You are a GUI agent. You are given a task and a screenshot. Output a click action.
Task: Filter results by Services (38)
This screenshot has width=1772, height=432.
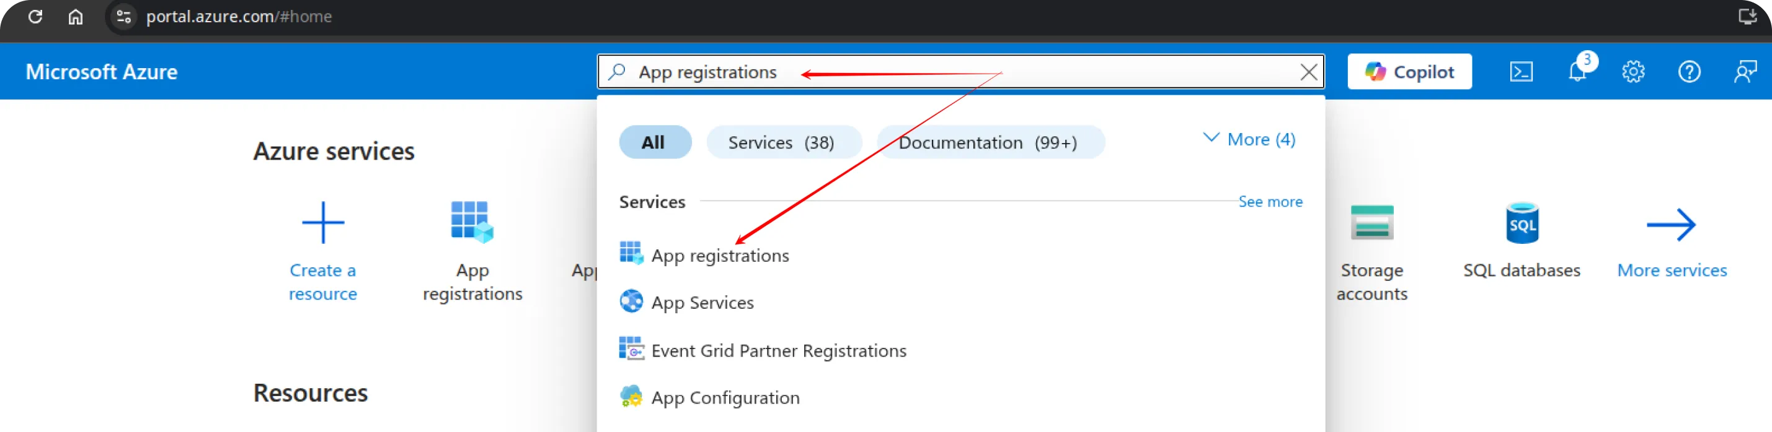pyautogui.click(x=783, y=142)
